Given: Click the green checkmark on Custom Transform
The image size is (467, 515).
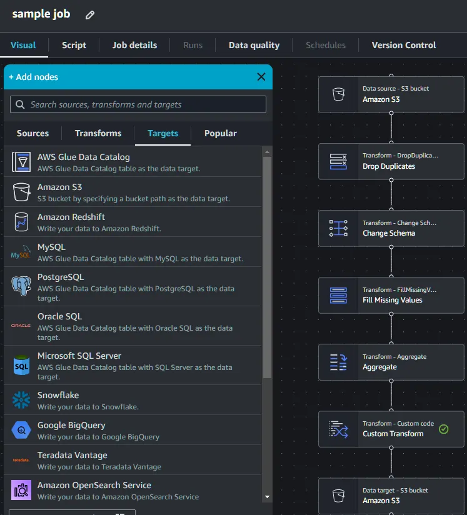Looking at the screenshot, I should coord(444,429).
